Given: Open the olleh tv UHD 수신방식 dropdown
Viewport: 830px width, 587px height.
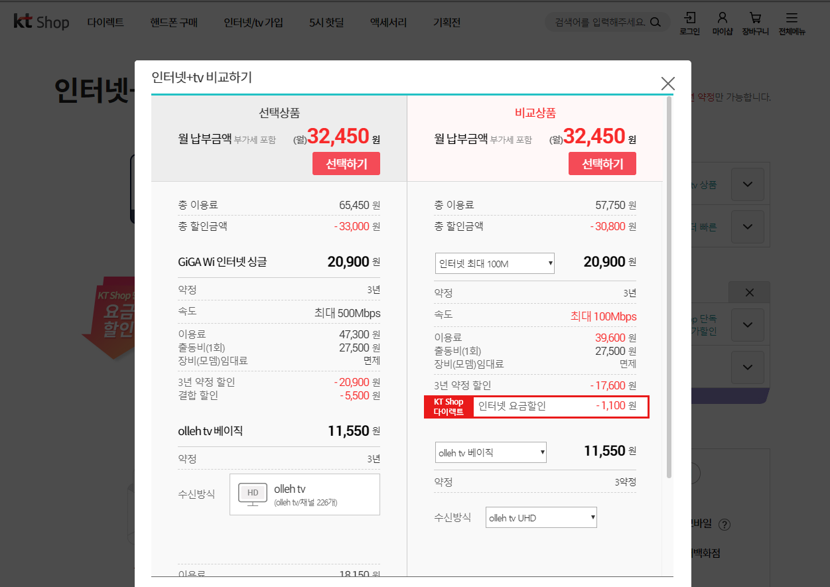Looking at the screenshot, I should 541,518.
